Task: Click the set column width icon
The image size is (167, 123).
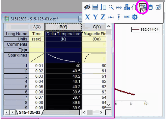Action: click(95, 7)
